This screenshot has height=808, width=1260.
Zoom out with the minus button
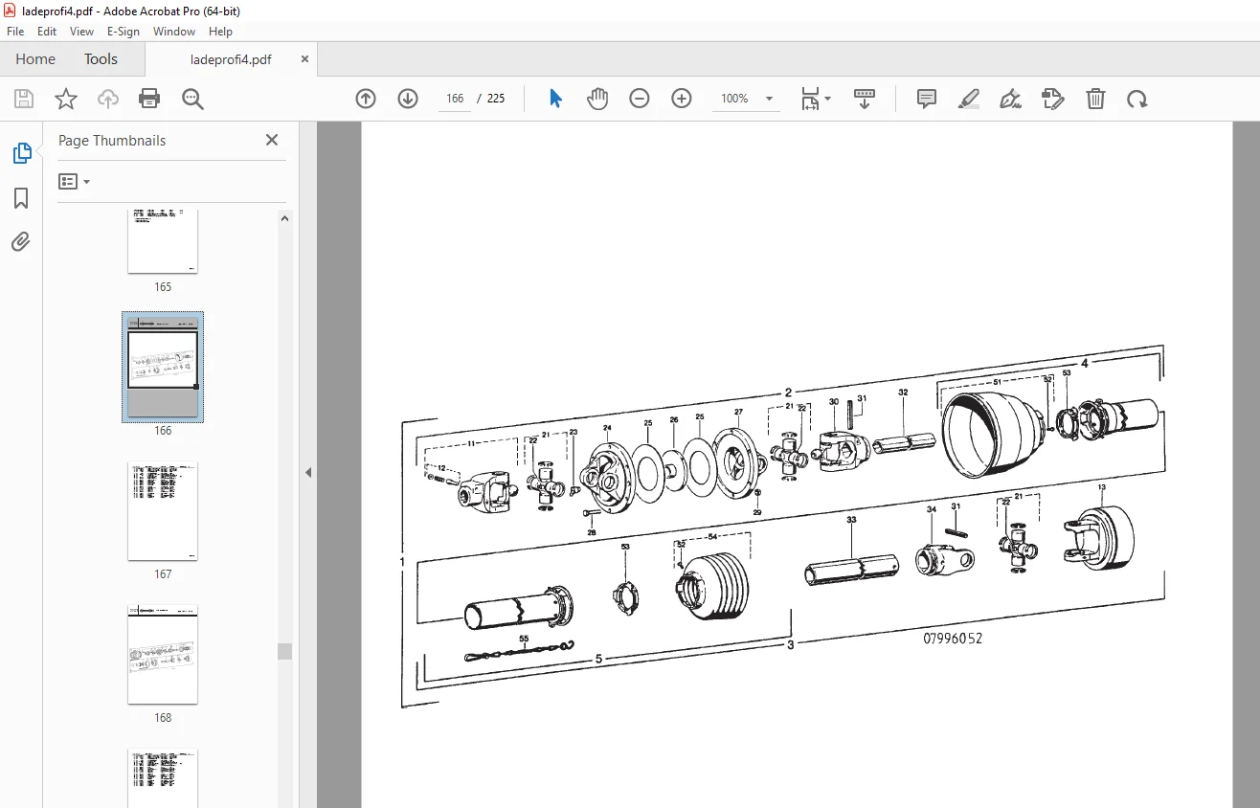(x=640, y=99)
